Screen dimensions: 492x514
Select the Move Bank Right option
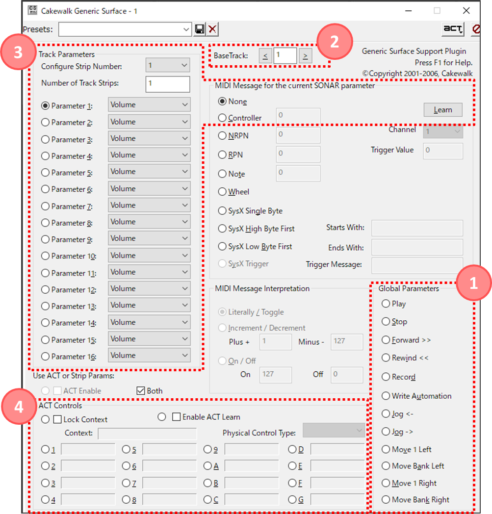[386, 500]
